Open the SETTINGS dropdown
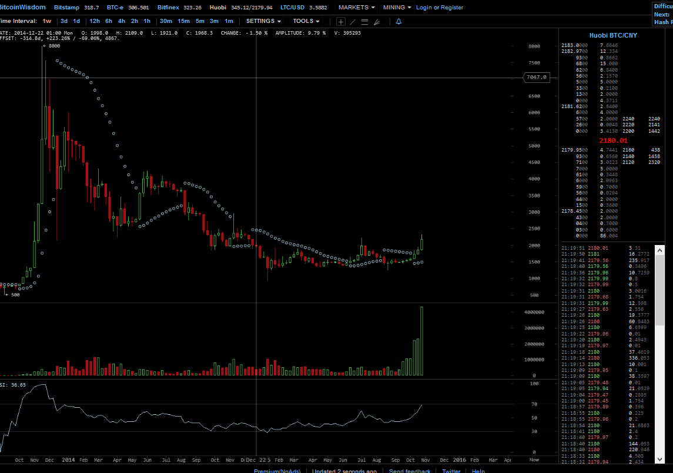673x473 pixels. coord(263,21)
